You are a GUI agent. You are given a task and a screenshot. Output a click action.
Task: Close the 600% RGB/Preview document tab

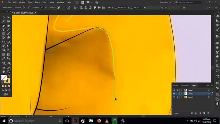tap(35, 13)
